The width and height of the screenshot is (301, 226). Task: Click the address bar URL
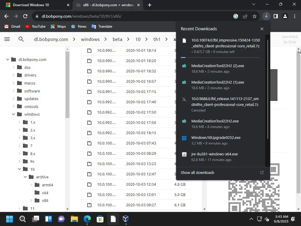pyautogui.click(x=82, y=16)
